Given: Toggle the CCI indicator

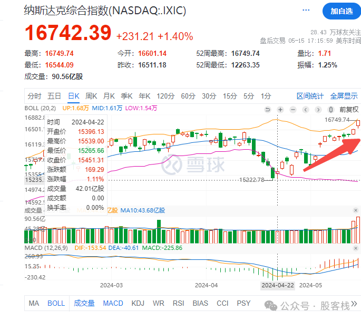Looking at the screenshot, I should (222, 303).
